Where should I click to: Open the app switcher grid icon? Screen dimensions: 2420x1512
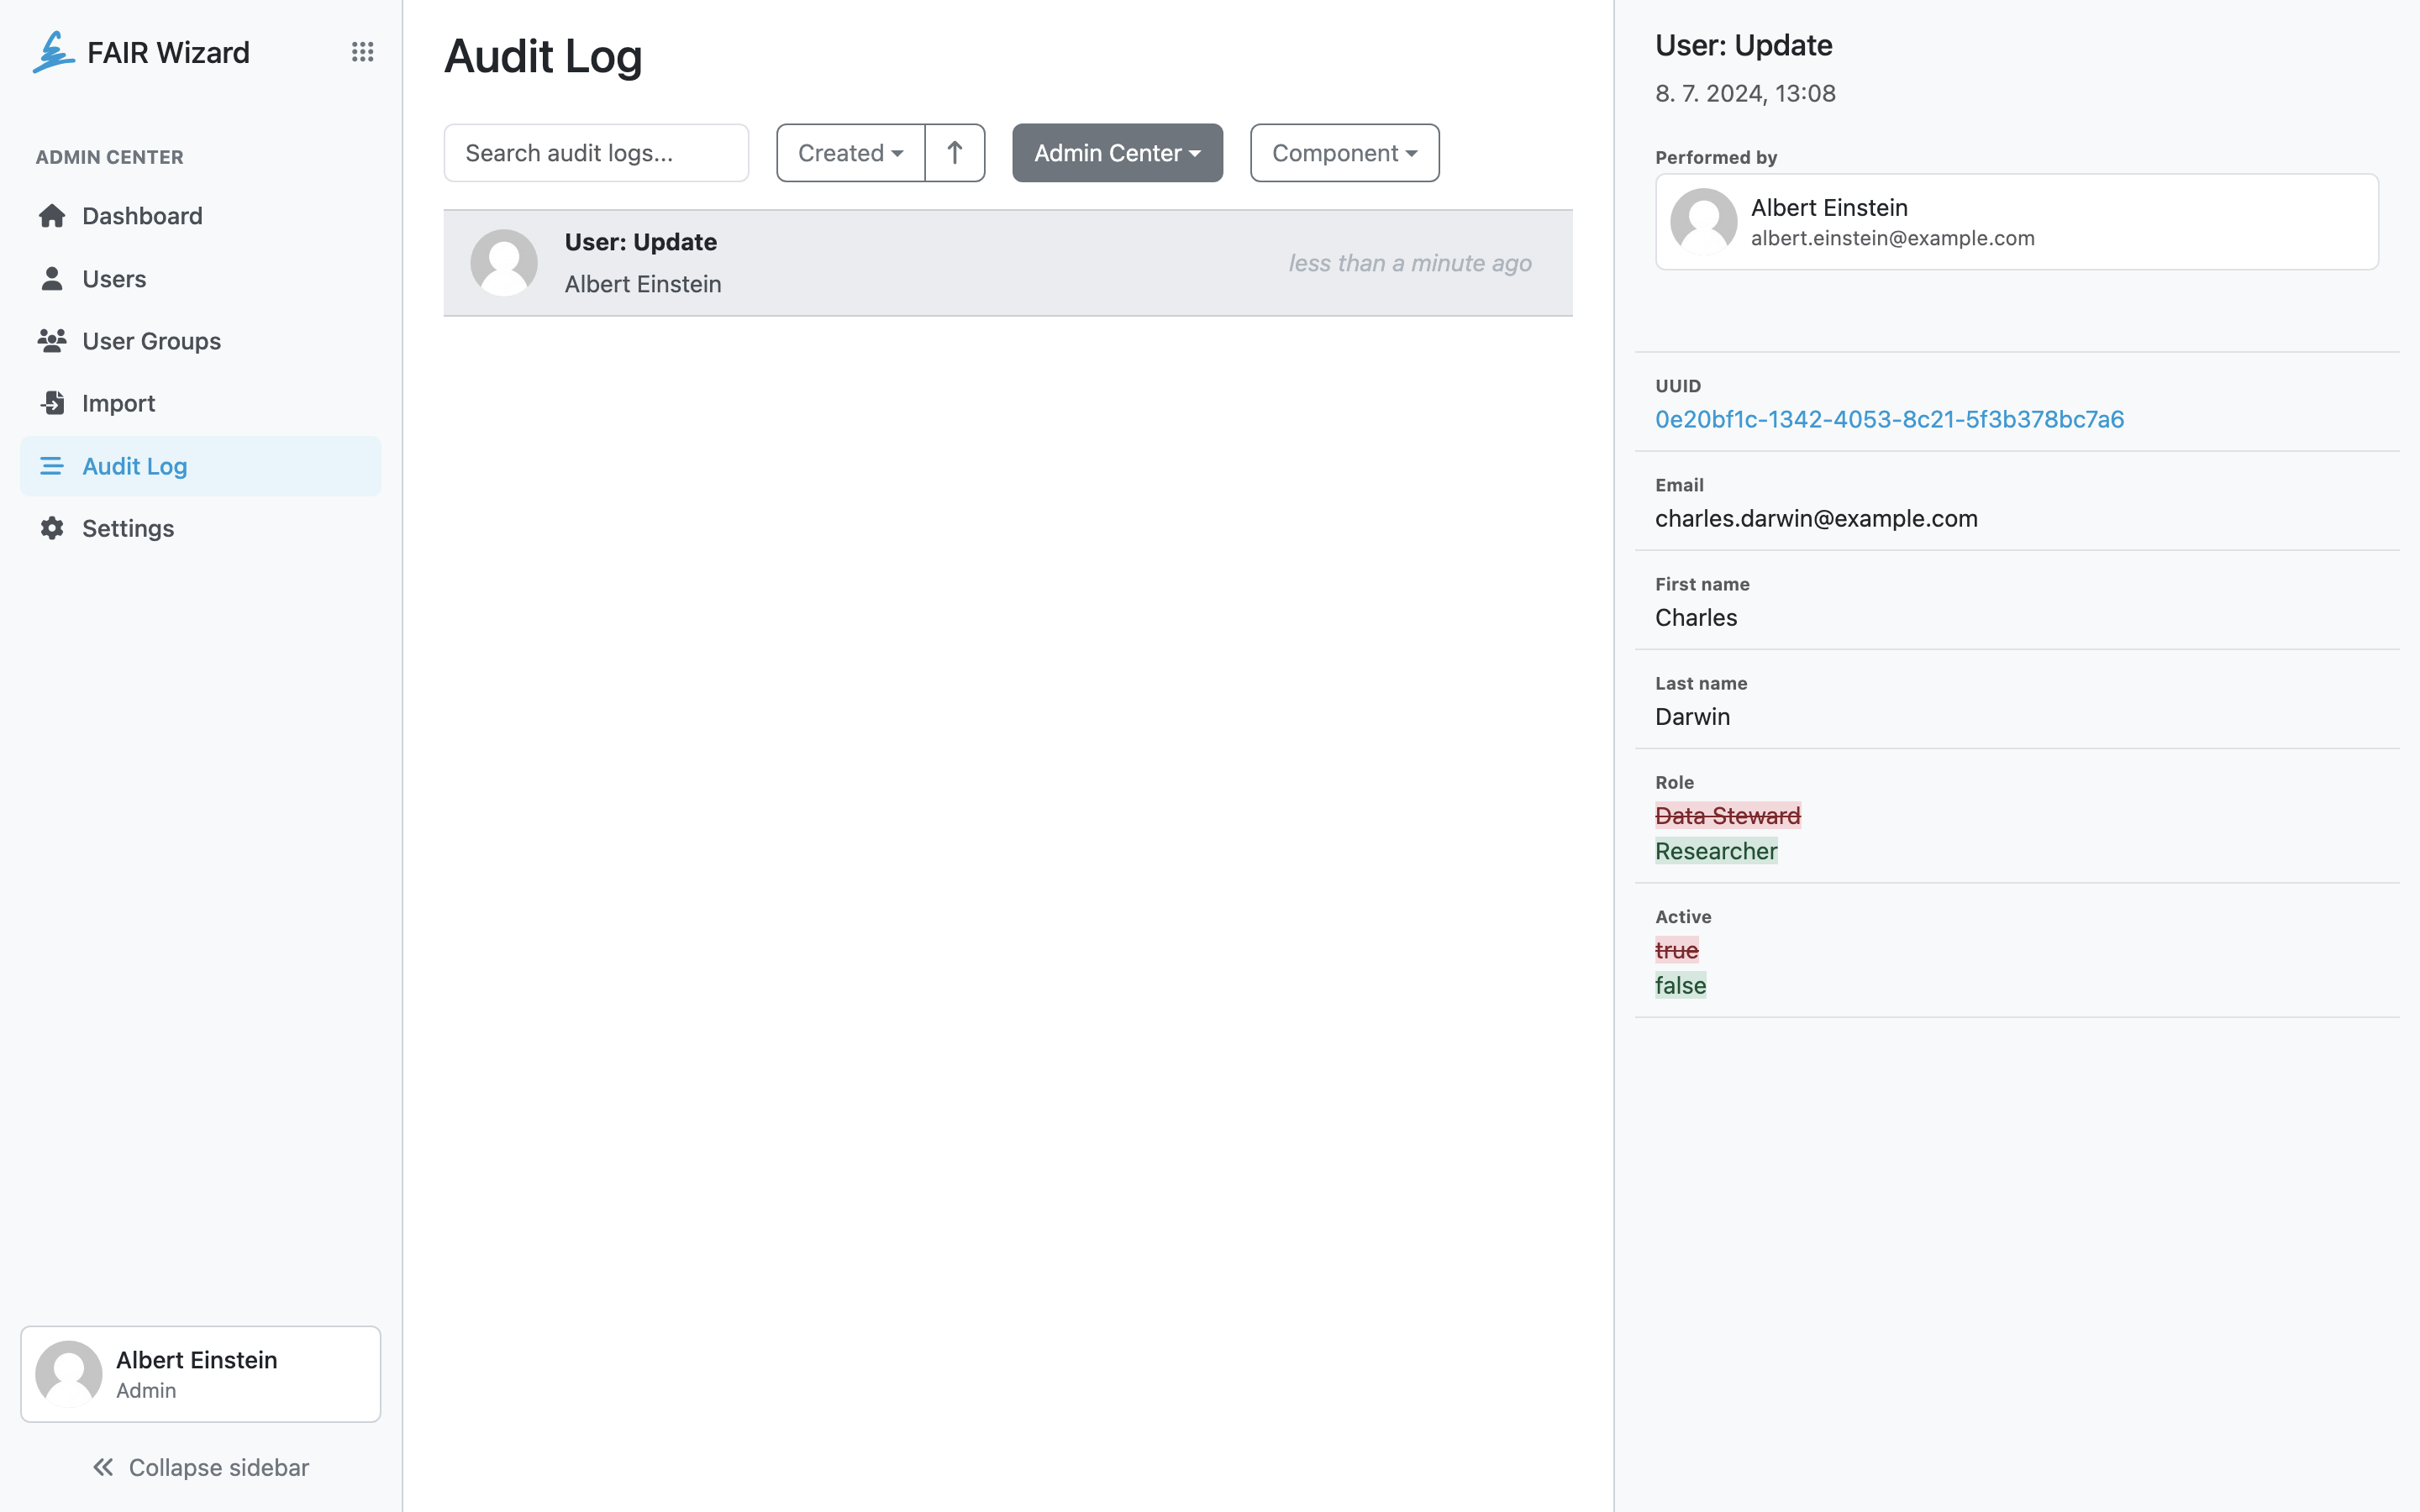(x=362, y=52)
